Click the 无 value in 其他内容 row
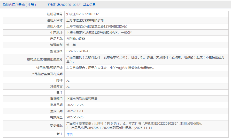Viewport: 231px width, 140px height. click(x=68, y=86)
